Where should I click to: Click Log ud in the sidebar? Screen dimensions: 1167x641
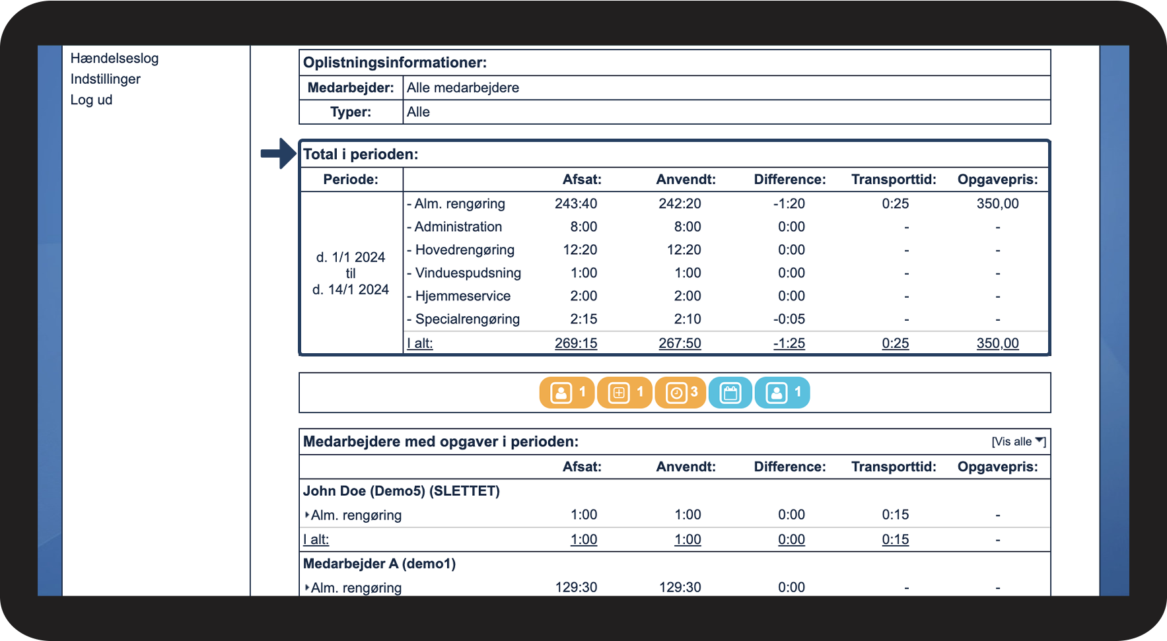click(x=92, y=100)
